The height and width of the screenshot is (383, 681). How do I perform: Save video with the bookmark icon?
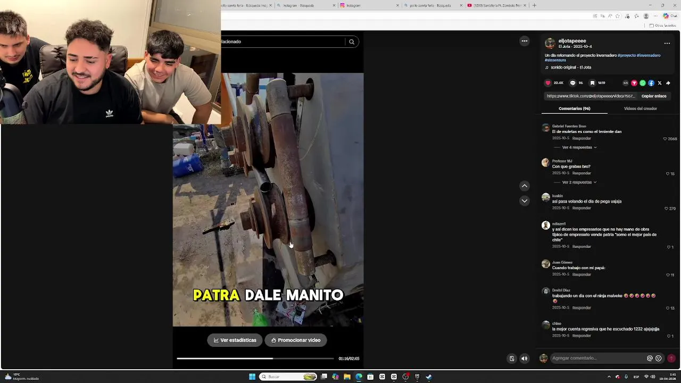592,83
